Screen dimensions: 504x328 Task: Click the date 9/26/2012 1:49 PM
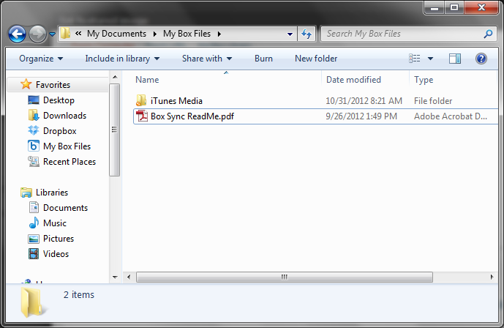(361, 116)
